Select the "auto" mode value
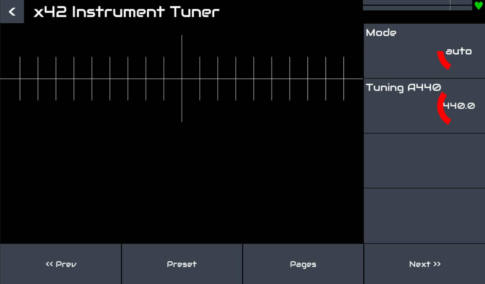Image resolution: width=485 pixels, height=284 pixels. click(458, 51)
